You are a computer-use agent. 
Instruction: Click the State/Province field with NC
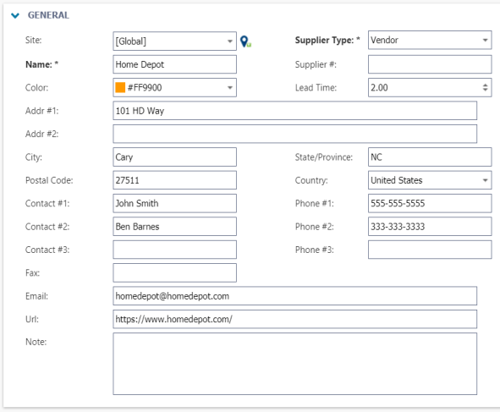(430, 157)
